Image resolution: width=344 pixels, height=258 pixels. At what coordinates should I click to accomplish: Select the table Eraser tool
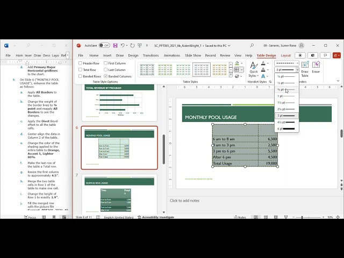coord(316,67)
